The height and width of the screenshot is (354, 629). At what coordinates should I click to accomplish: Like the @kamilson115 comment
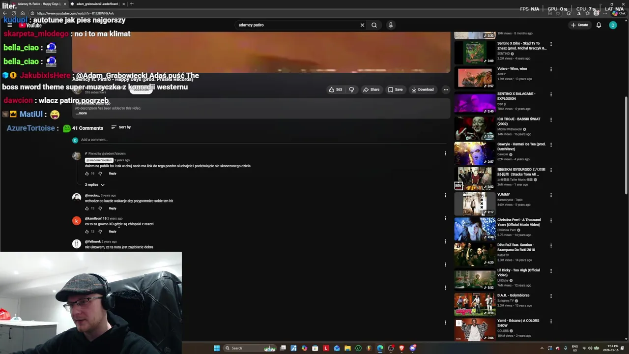tap(87, 232)
